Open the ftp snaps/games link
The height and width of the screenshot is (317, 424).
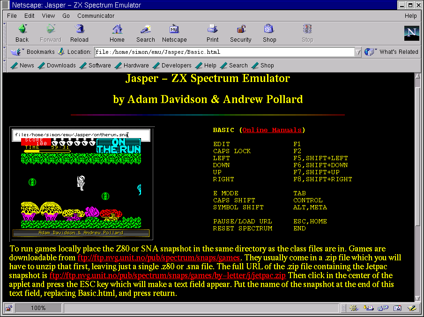159,258
